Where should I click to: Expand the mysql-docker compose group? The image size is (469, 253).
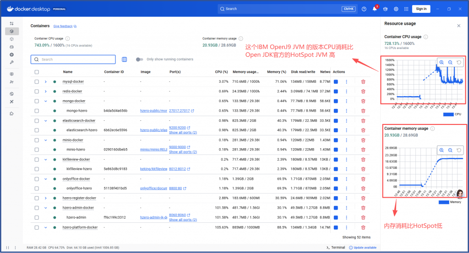coord(46,81)
